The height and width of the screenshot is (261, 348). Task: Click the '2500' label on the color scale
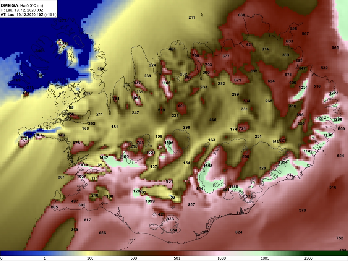click(x=308, y=258)
